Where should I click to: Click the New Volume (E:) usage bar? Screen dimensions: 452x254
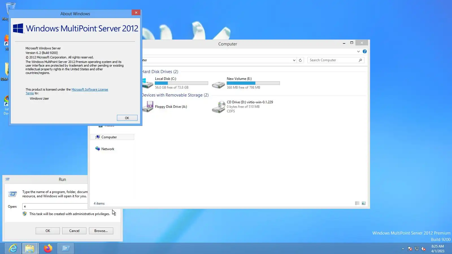pos(253,83)
